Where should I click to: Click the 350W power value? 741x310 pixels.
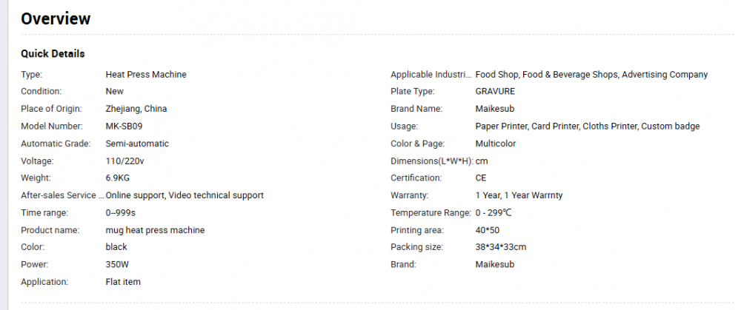point(119,264)
